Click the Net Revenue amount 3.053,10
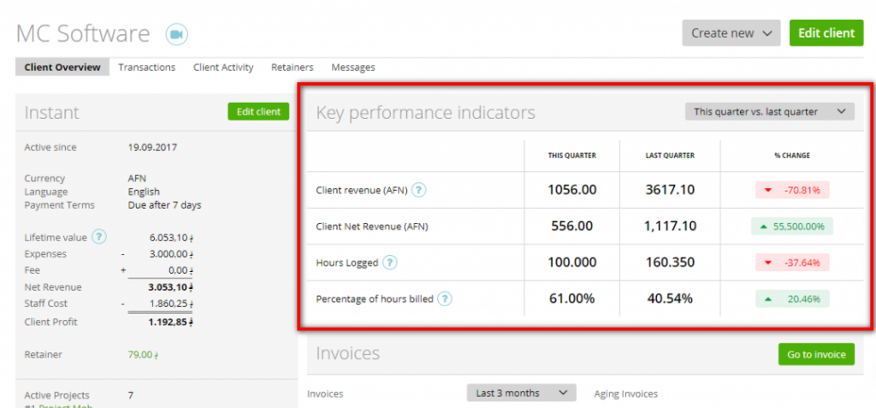The image size is (876, 408). click(171, 287)
